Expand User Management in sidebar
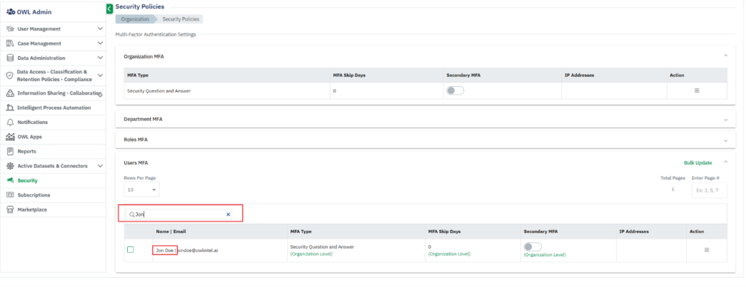746x287 pixels. [x=100, y=29]
